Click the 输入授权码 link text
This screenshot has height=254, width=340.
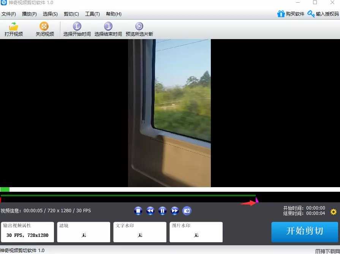click(327, 14)
